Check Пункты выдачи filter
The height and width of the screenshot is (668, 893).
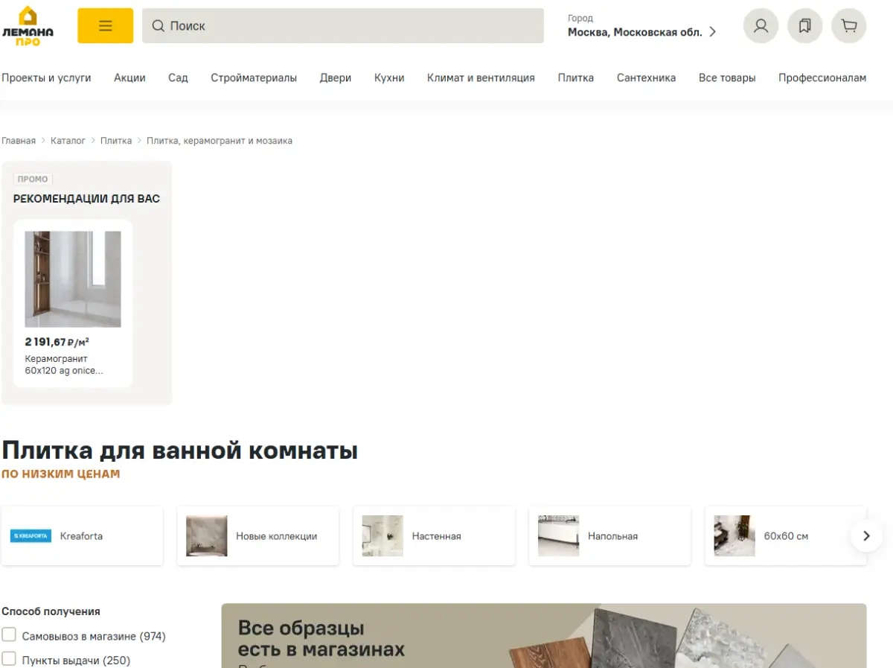tap(9, 659)
